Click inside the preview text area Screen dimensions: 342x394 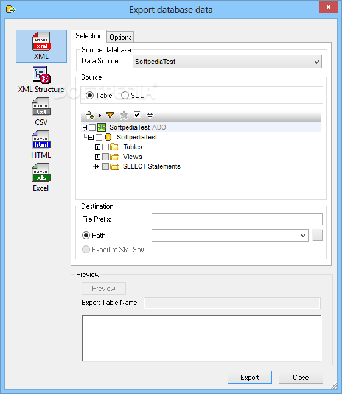point(201,339)
